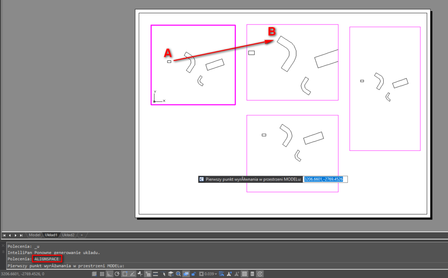Close the command line panel
448x278 pixels.
3,245
